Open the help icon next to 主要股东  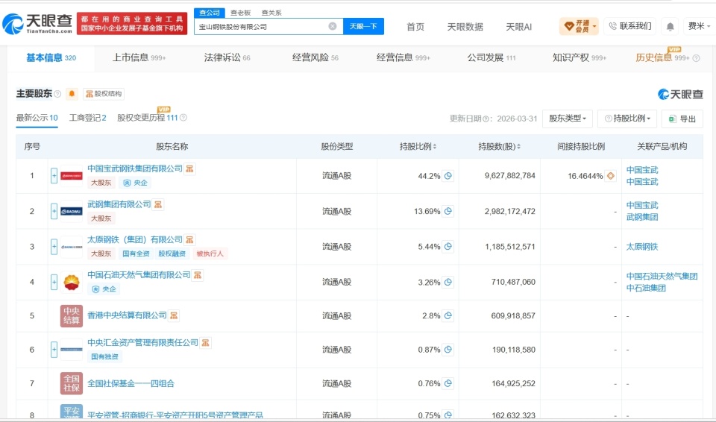57,94
